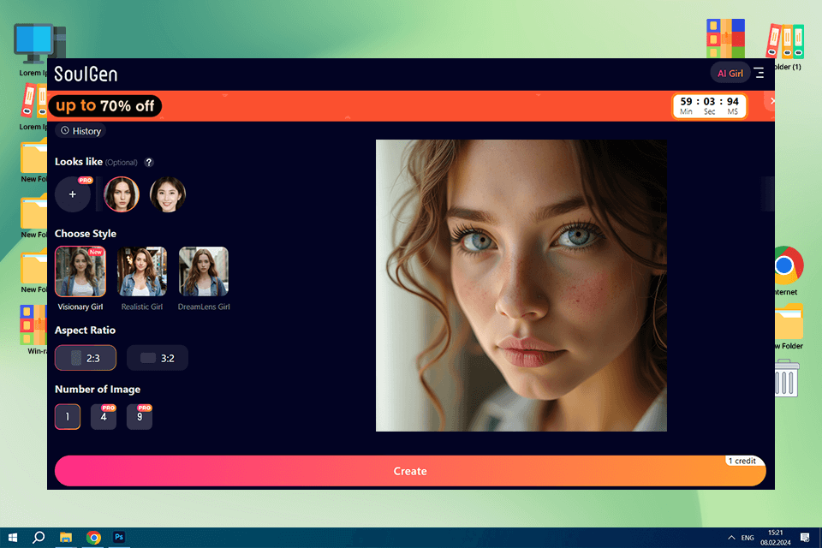Open the taskbar search icon
This screenshot has height=548, width=822.
pos(39,538)
